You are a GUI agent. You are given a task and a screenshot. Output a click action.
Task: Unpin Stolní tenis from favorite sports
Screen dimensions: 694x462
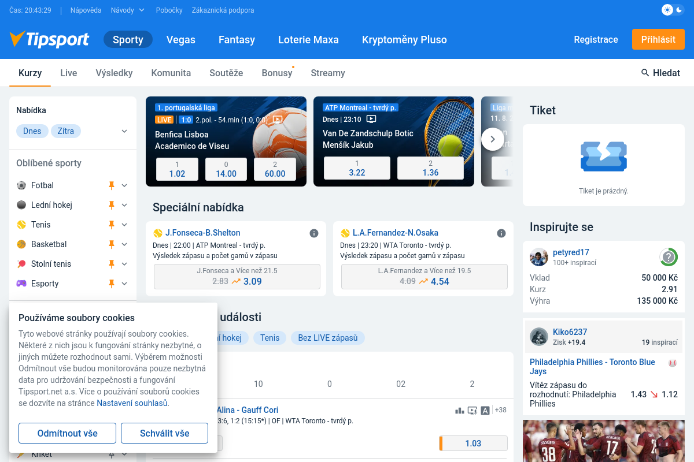(x=112, y=264)
